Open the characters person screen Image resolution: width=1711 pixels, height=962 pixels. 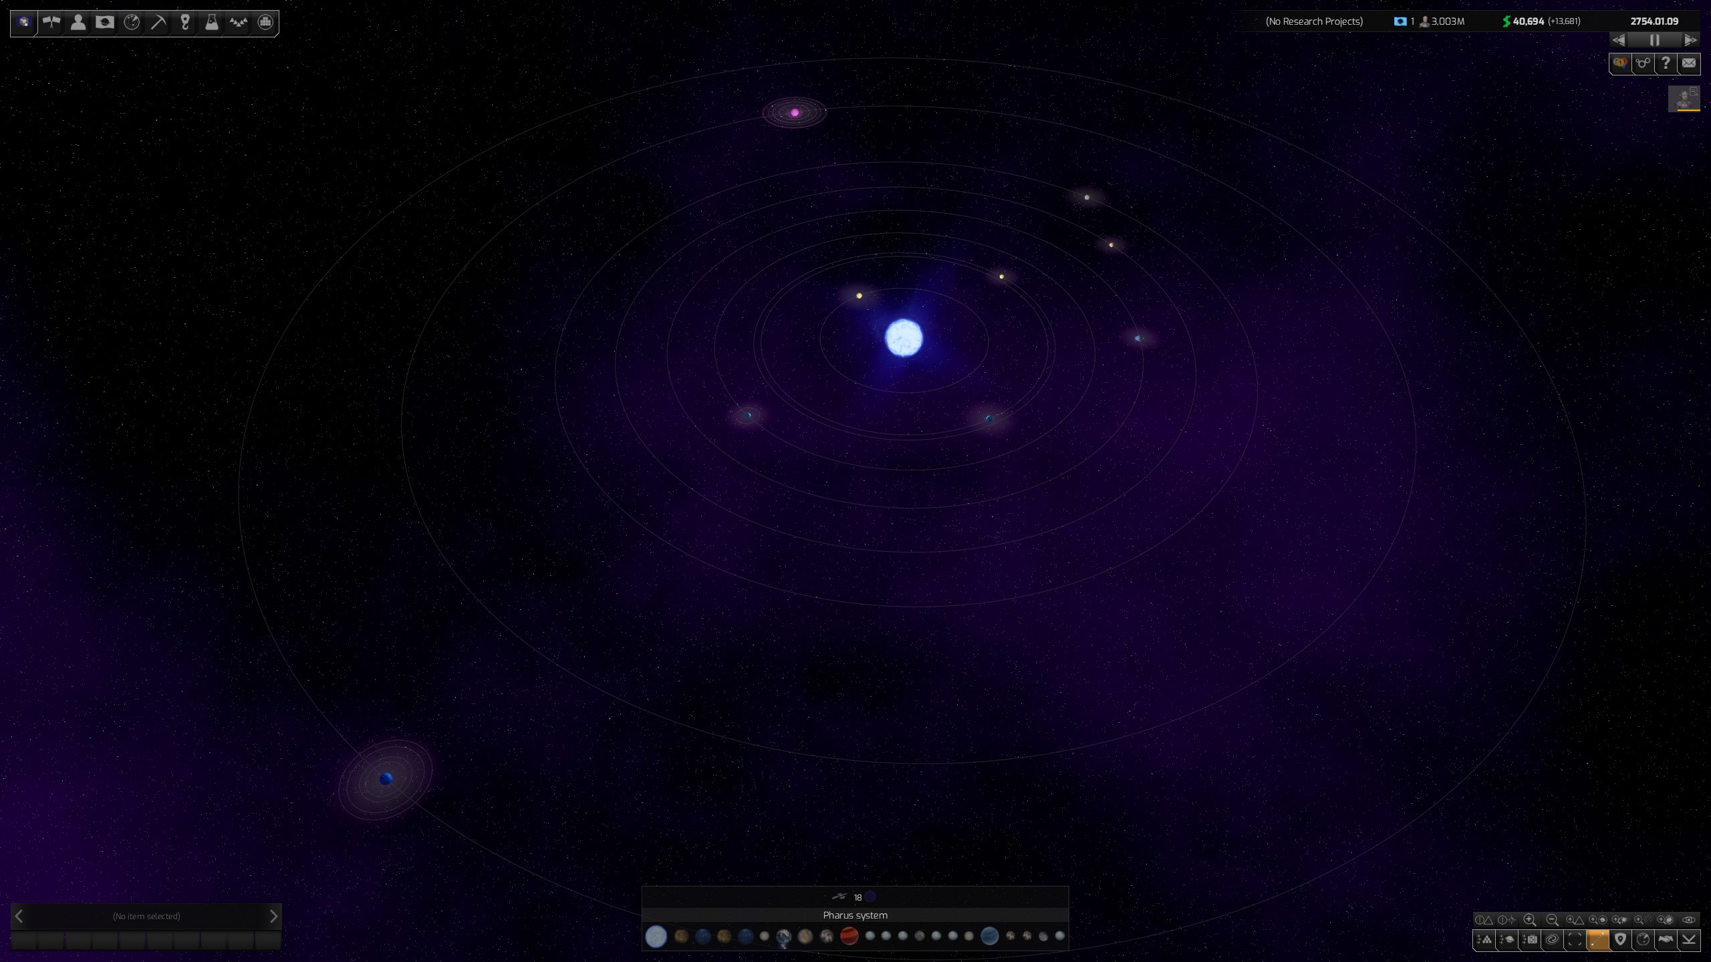[78, 22]
